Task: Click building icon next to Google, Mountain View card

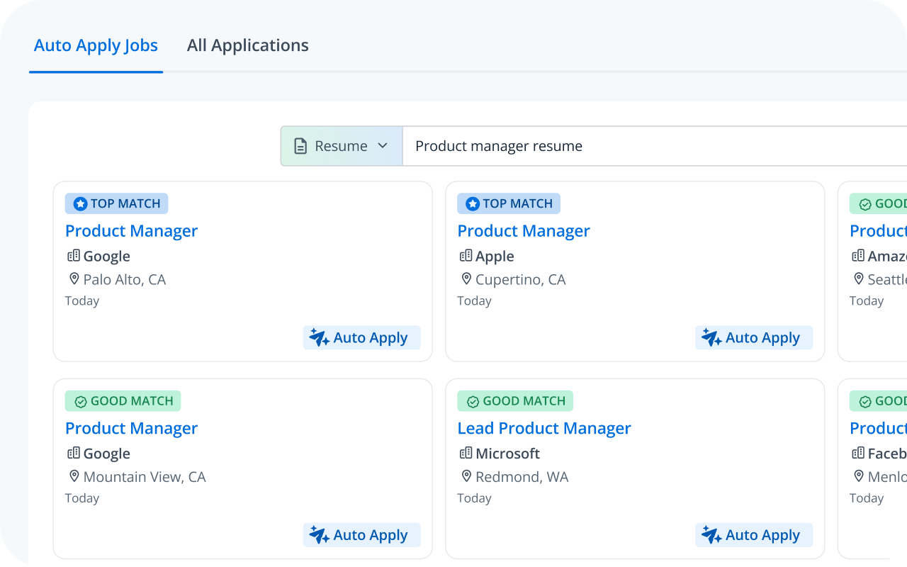Action: [x=74, y=453]
